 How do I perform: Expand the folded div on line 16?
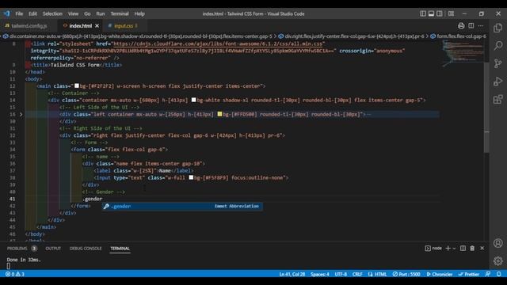[21, 114]
